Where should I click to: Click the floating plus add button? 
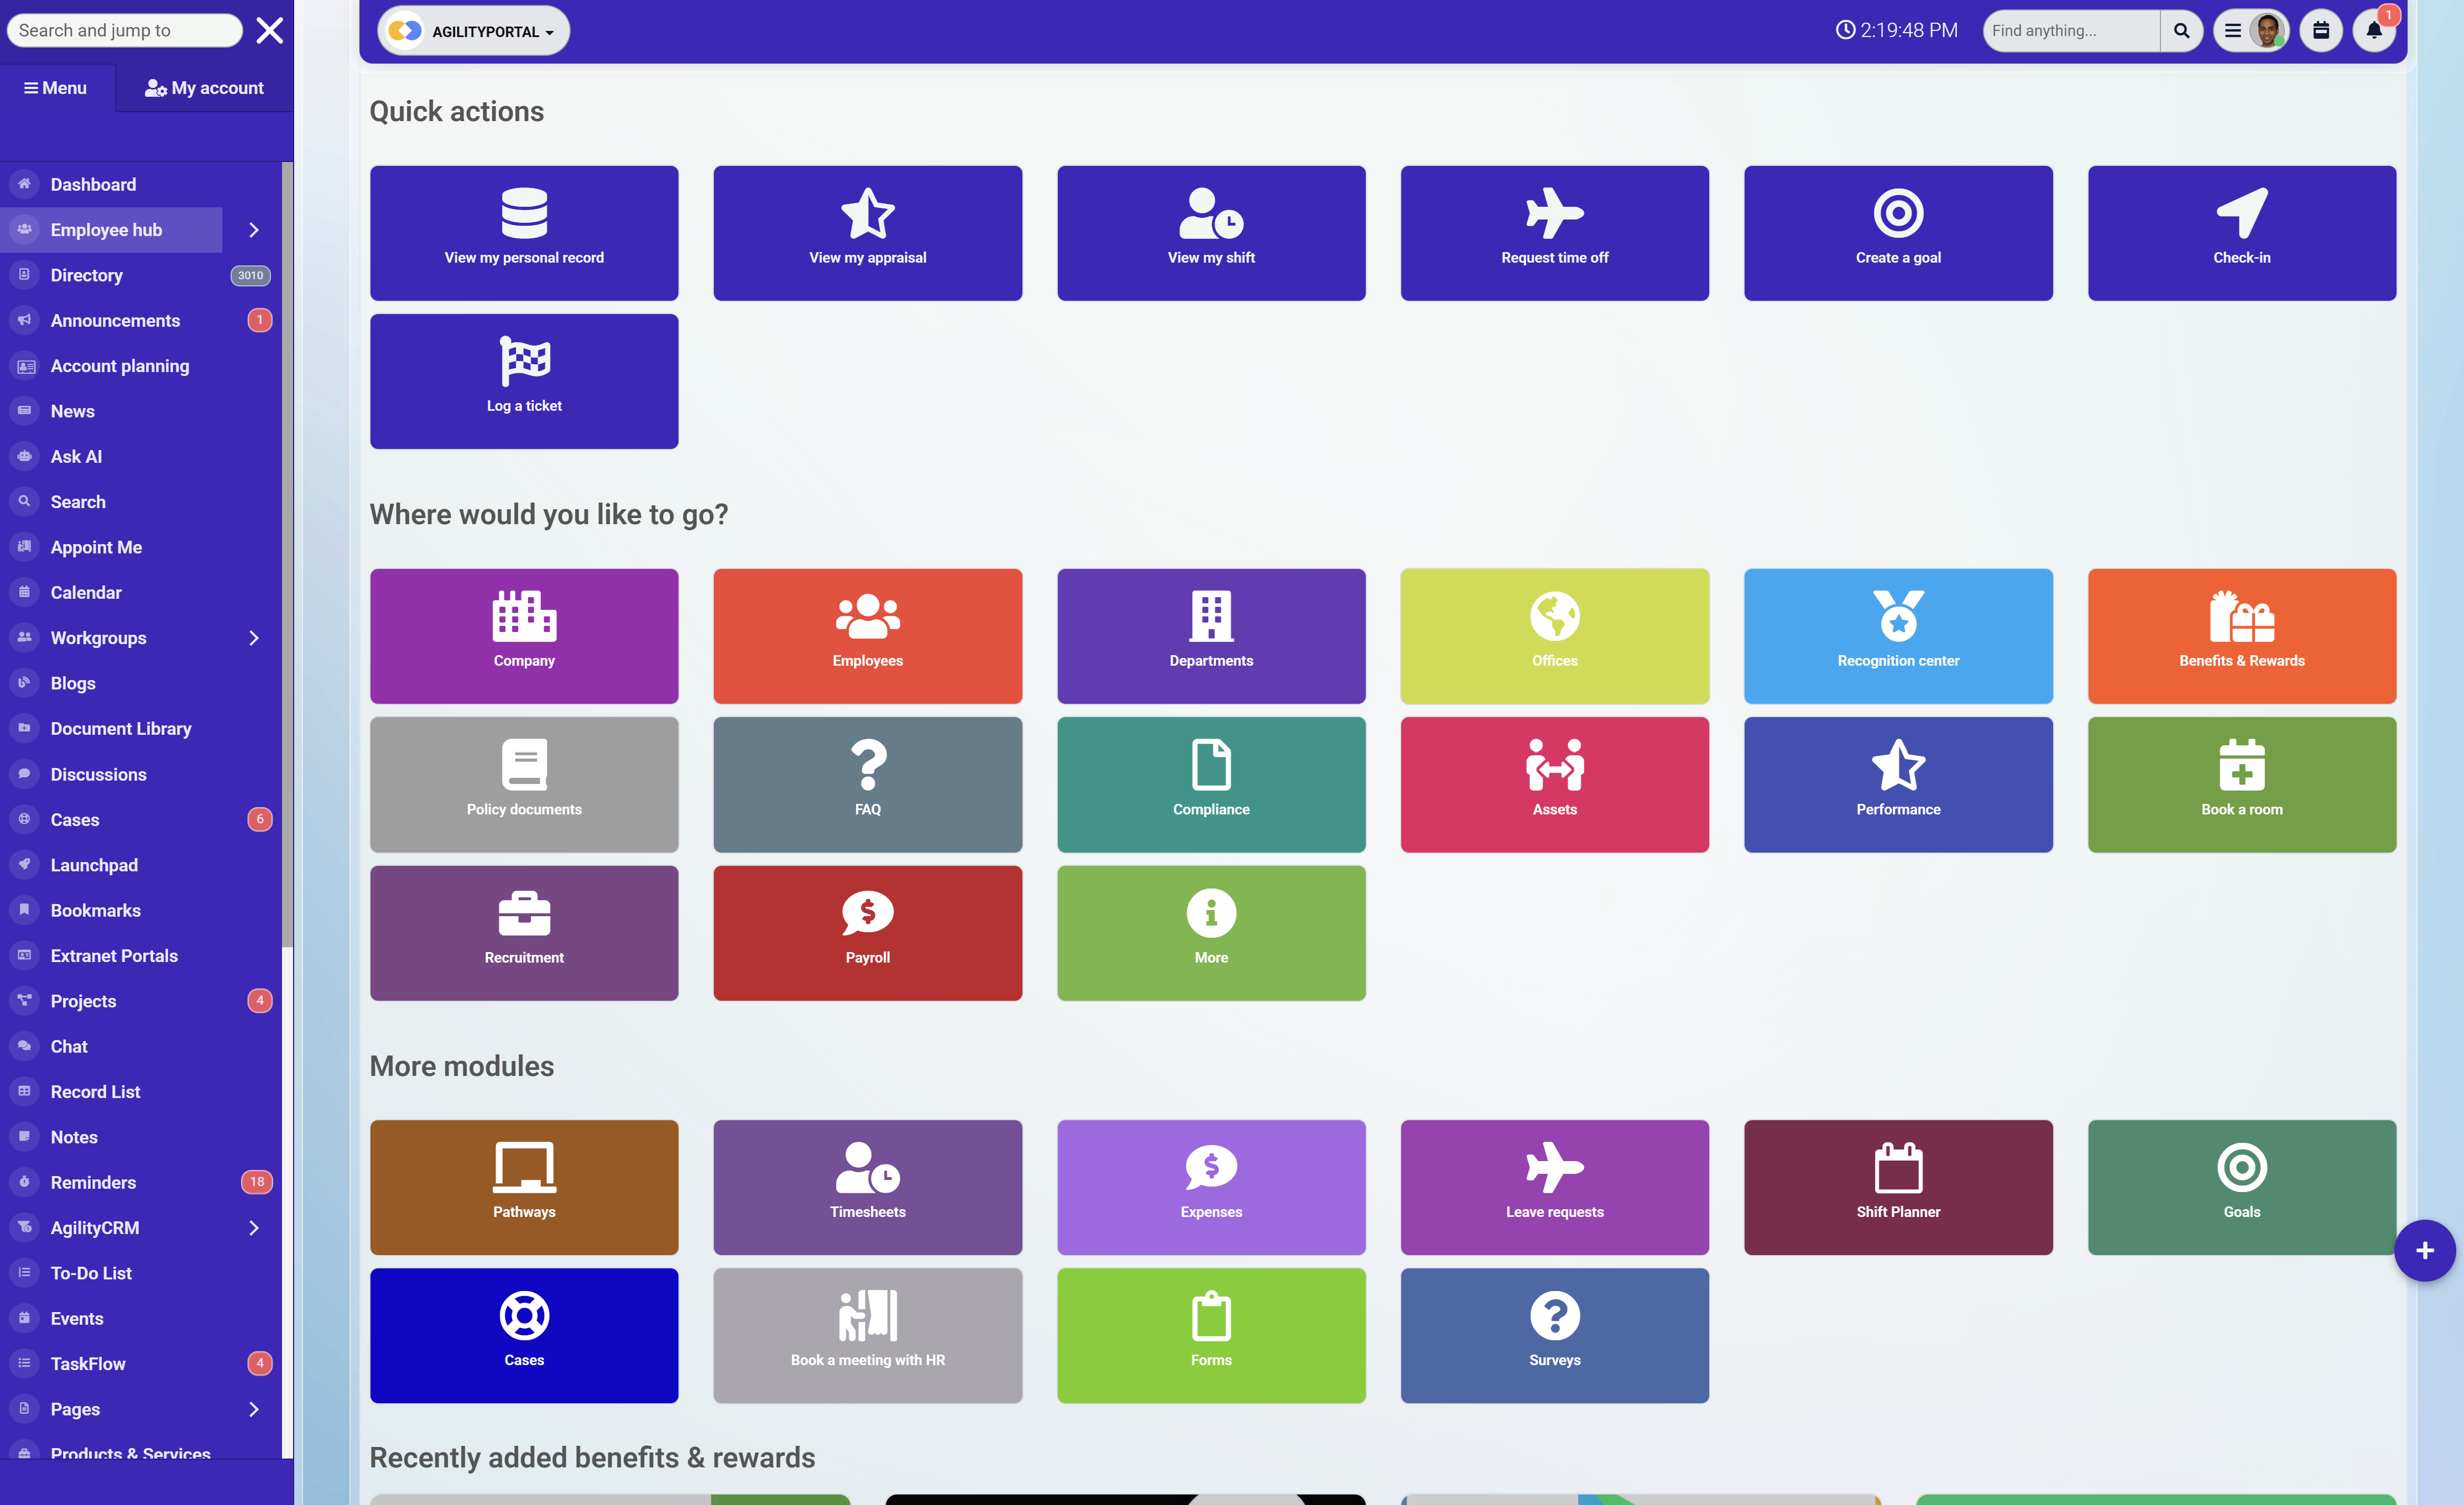[x=2423, y=1250]
